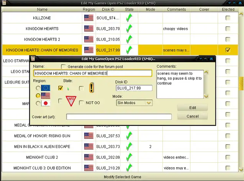Screen dimensions: 244x181
Task: Tick the checkbox beside the INFO triangle
Action: 60,101
